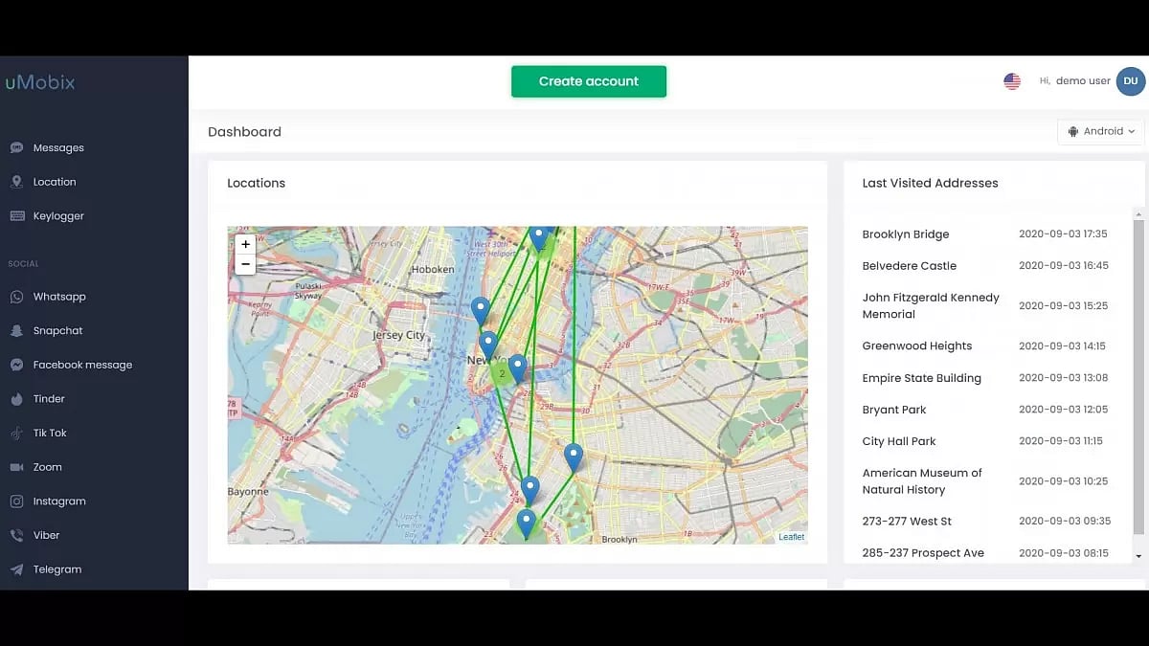Open the Keylogger panel
This screenshot has height=646, width=1149.
click(59, 215)
